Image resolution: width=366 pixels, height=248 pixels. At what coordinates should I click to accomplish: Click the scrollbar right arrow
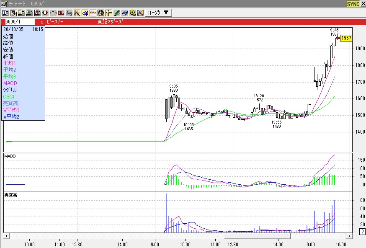pos(350,236)
